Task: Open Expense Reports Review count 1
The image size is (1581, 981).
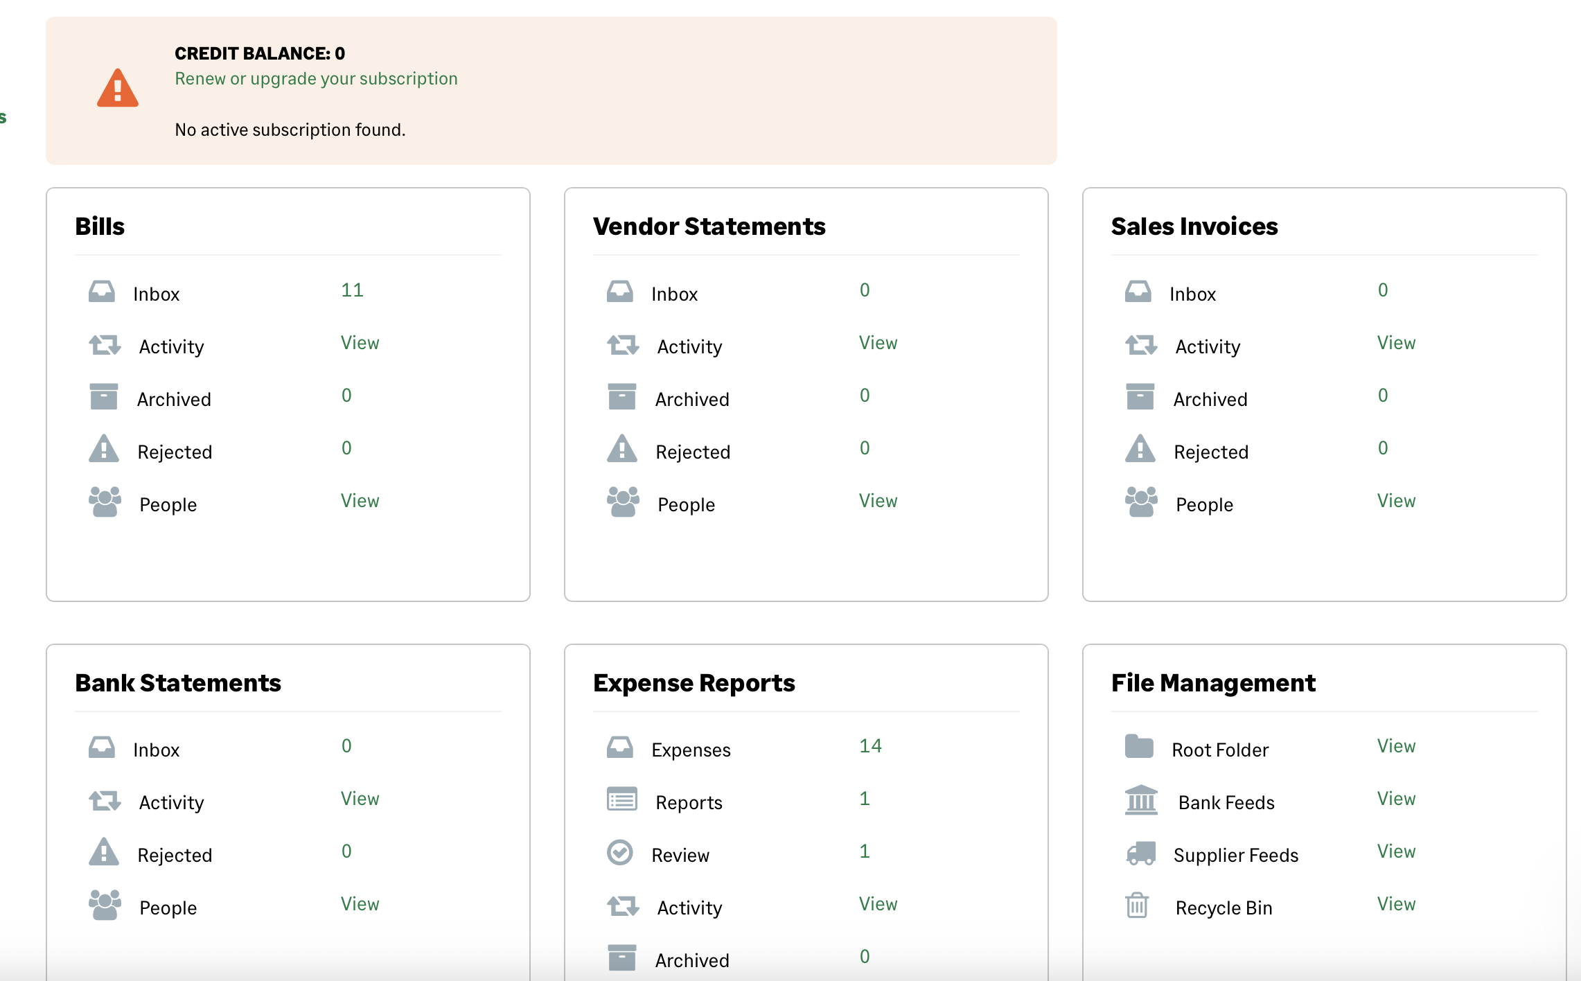Action: [x=864, y=851]
